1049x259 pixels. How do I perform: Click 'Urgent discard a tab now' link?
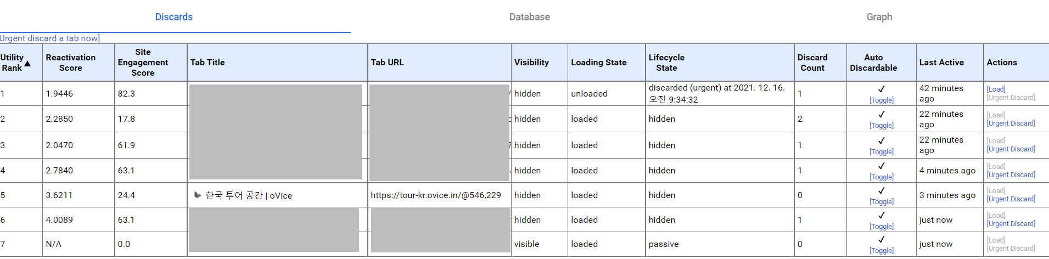click(x=50, y=38)
